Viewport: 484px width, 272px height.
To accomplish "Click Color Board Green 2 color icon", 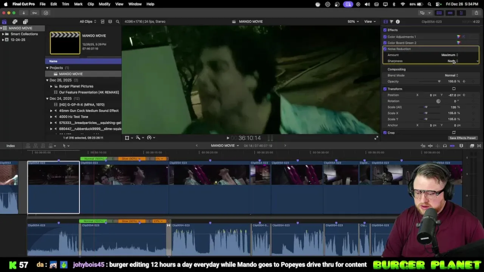I will click(x=459, y=43).
